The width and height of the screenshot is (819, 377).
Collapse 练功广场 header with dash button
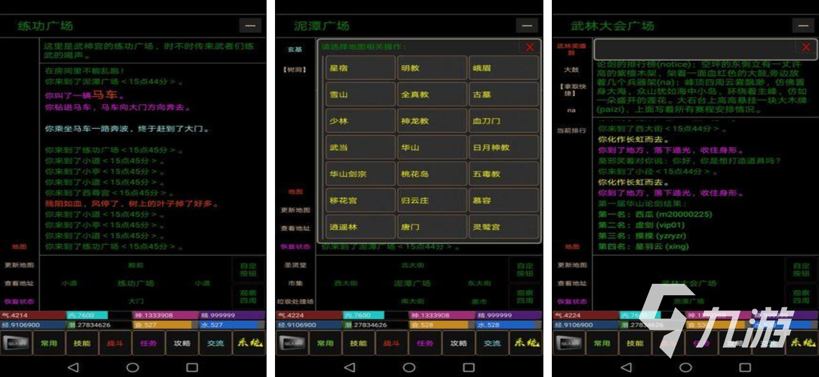[250, 25]
